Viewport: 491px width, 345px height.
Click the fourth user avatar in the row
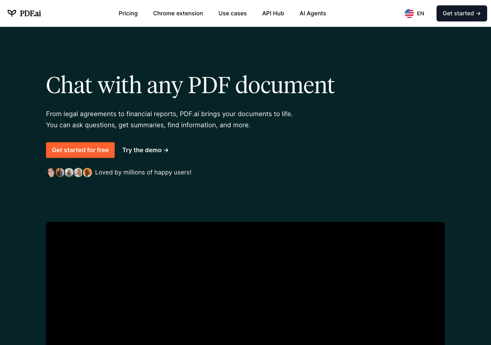pos(78,172)
